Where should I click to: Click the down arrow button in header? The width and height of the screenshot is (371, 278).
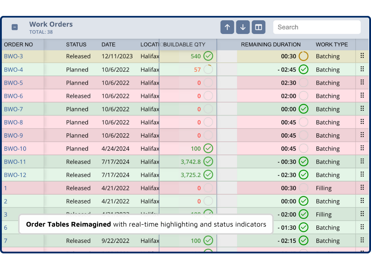243,27
